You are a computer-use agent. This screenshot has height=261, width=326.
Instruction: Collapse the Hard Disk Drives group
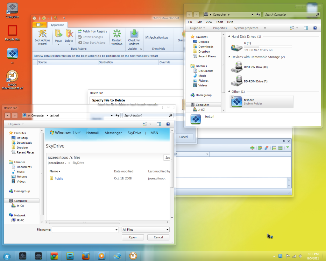pyautogui.click(x=229, y=36)
